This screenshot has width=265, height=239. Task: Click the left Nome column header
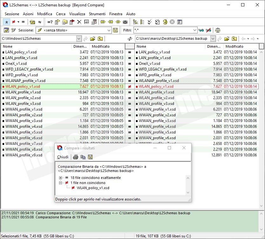(36, 46)
